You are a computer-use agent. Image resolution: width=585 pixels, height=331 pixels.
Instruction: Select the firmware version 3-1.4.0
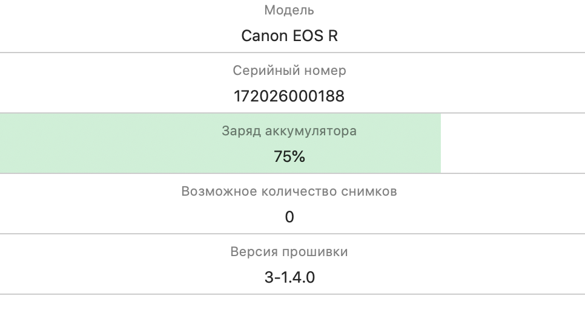[x=289, y=277]
